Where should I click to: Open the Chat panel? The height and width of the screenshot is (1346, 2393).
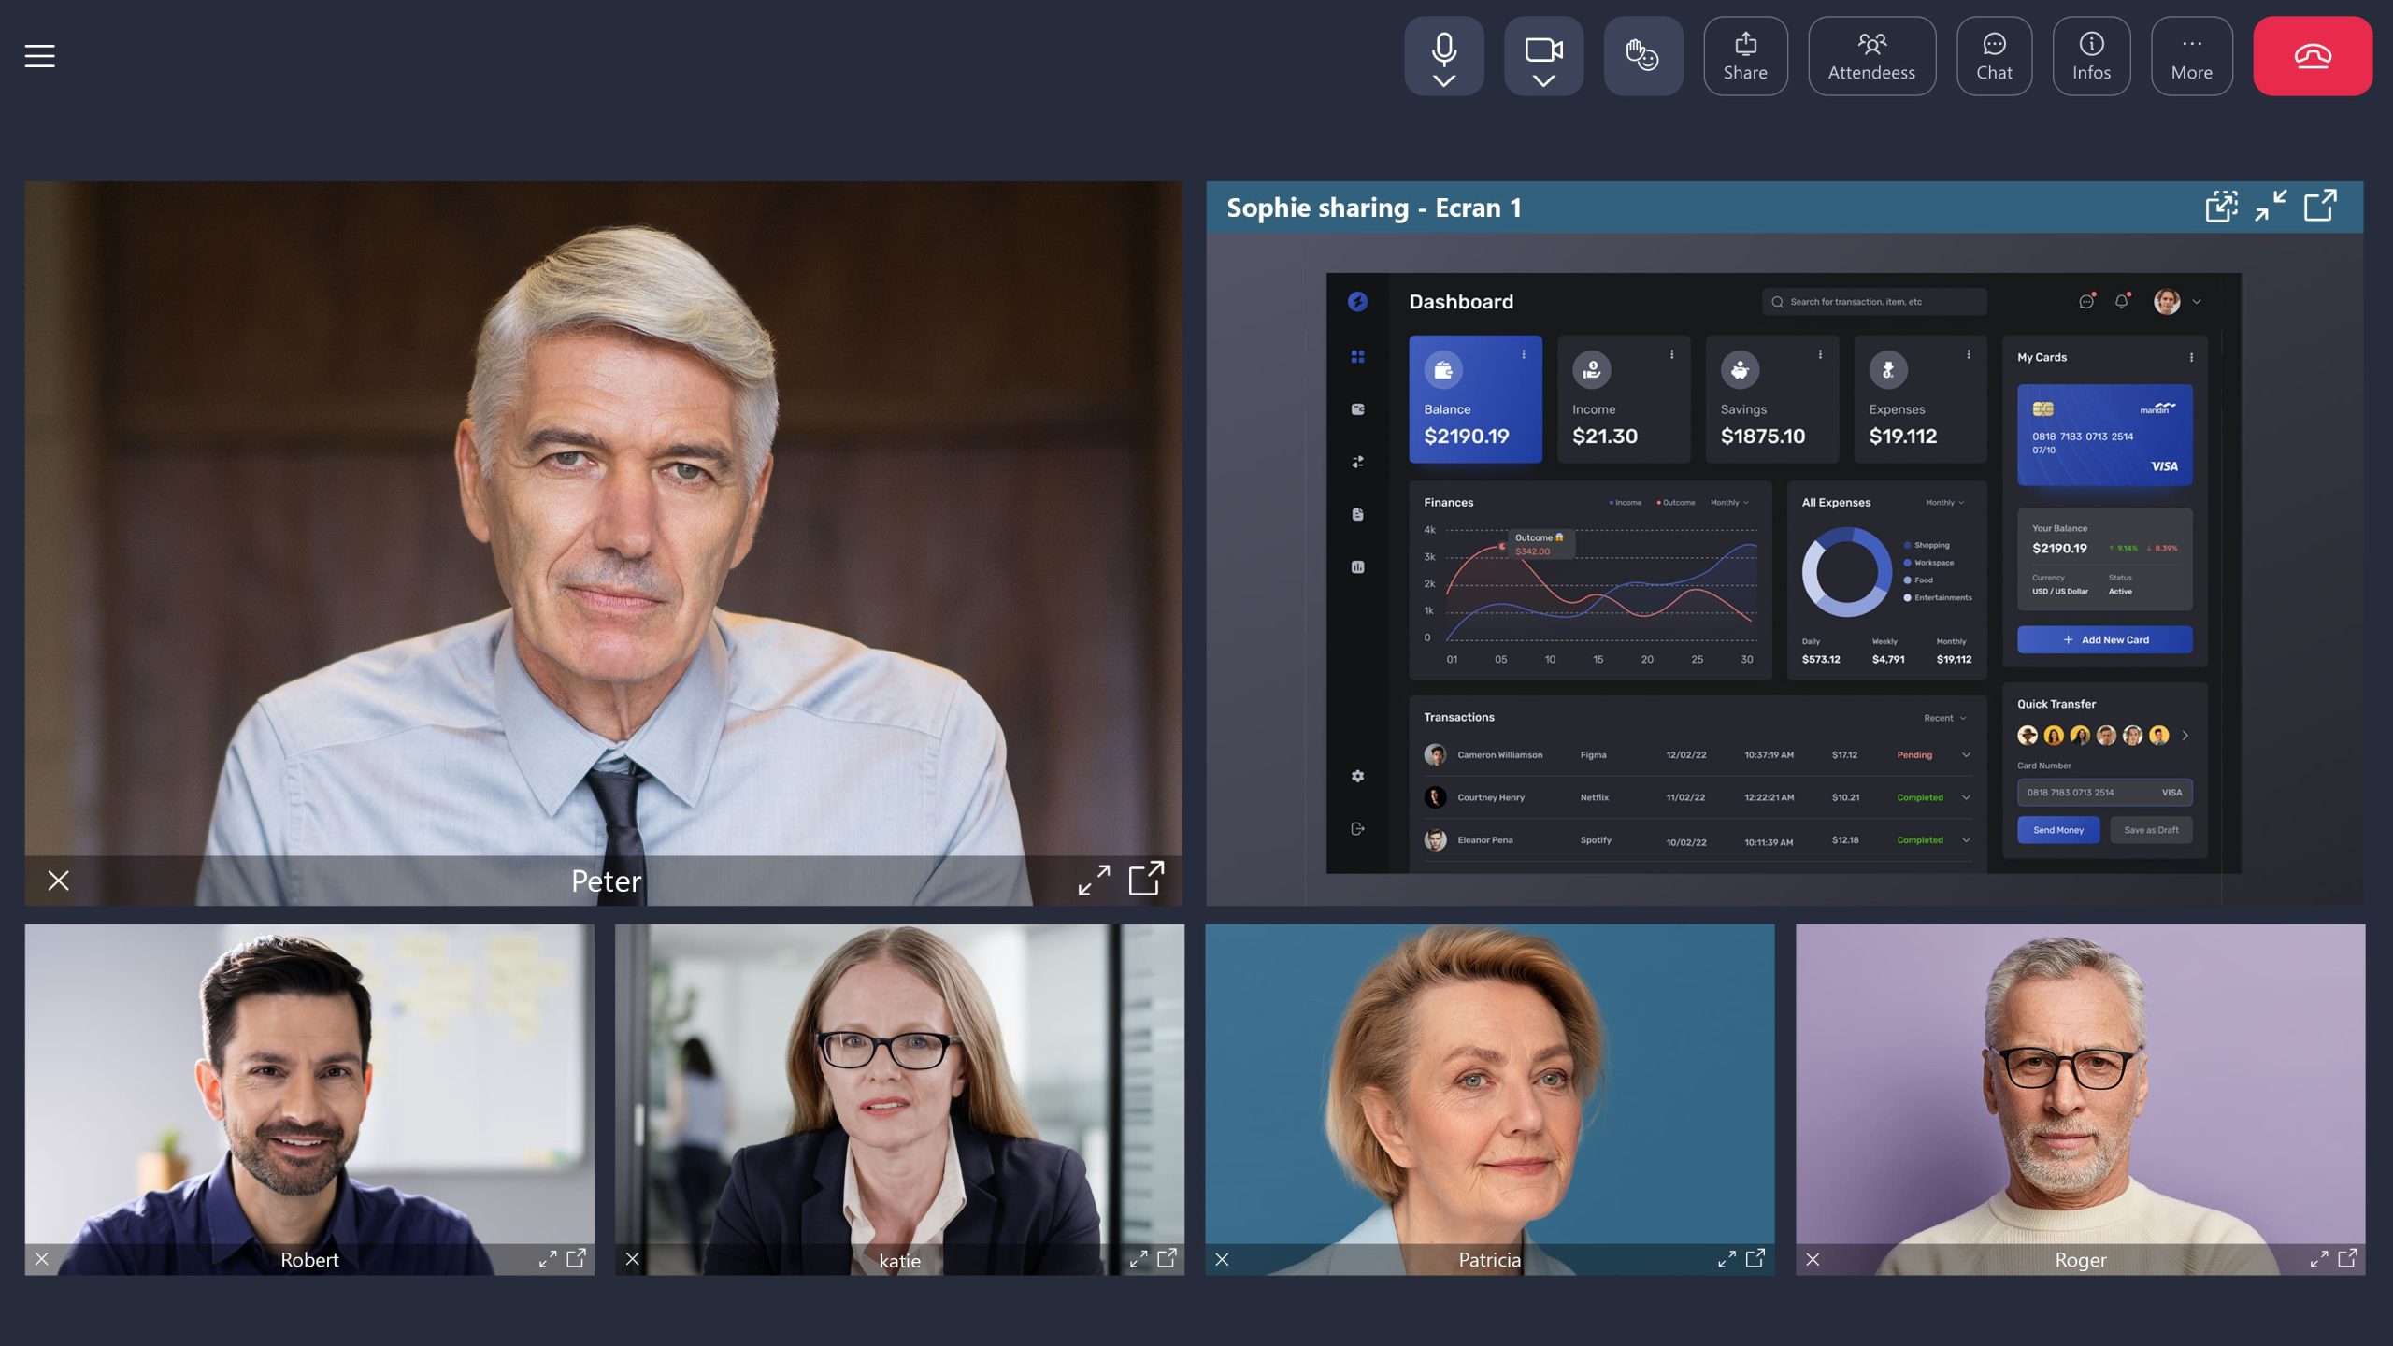(1994, 56)
